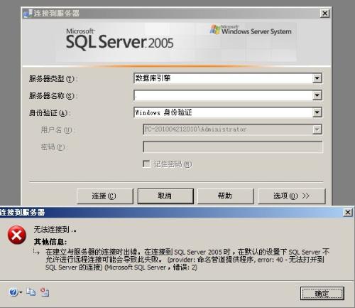Image resolution: width=355 pixels, height=308 pixels.
Task: Toggle the 记住密码 checkbox
Action: [x=146, y=164]
